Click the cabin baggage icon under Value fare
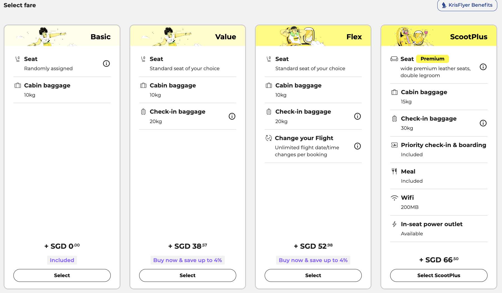The height and width of the screenshot is (293, 502). click(x=143, y=86)
